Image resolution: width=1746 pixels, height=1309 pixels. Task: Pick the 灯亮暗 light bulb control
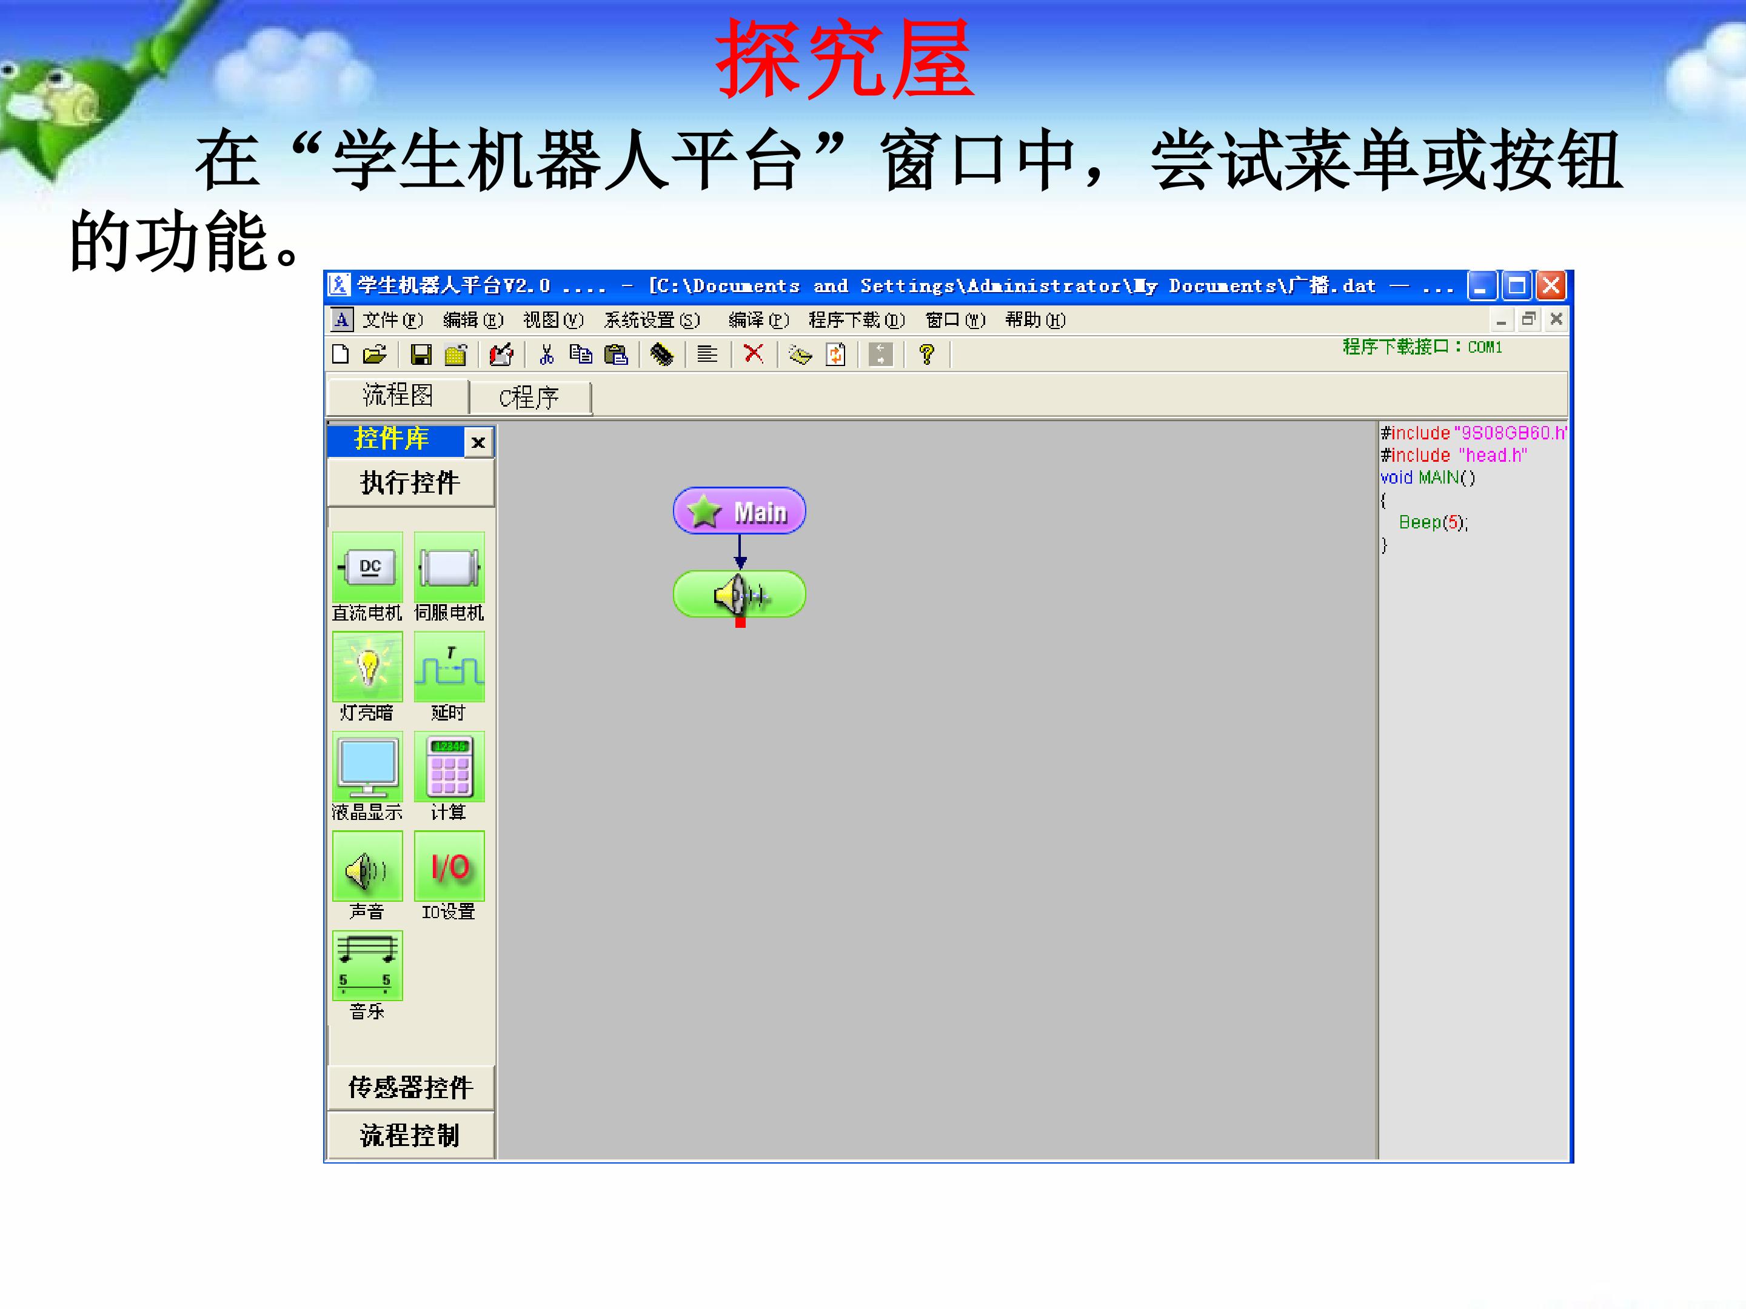point(367,667)
